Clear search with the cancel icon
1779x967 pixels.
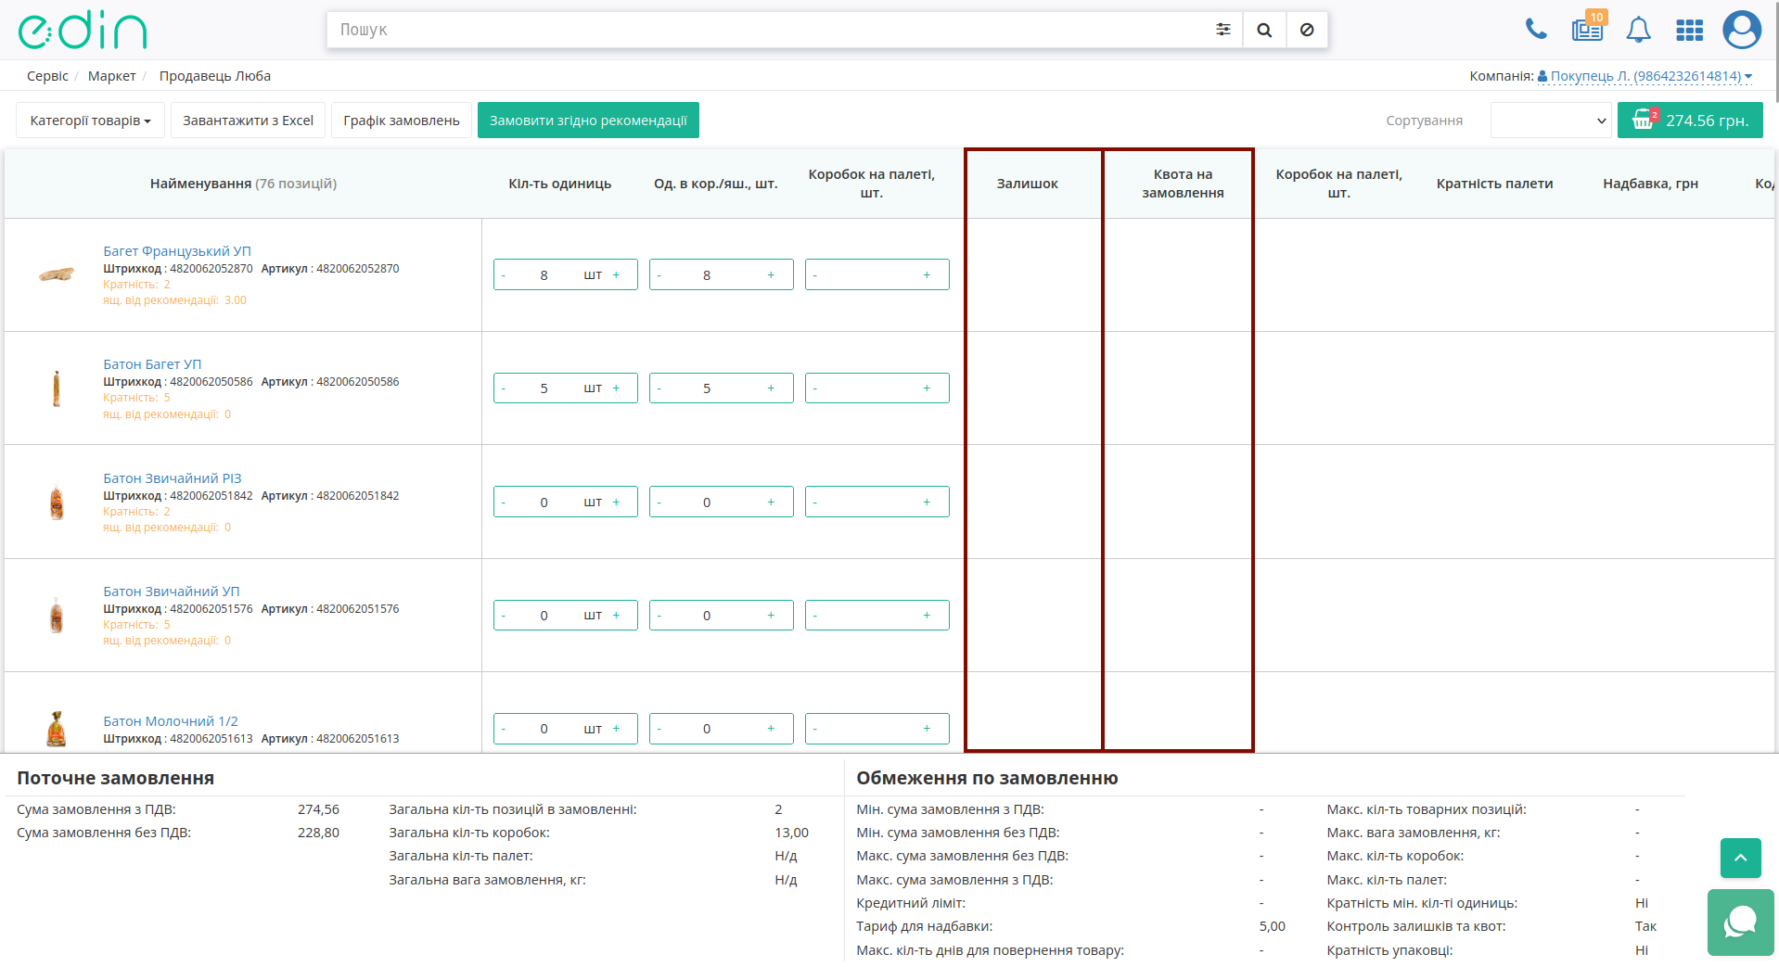click(1307, 30)
